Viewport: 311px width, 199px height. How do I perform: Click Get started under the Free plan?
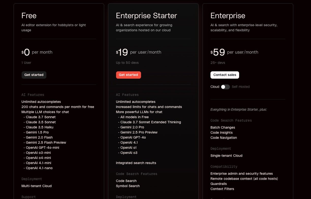click(x=34, y=75)
